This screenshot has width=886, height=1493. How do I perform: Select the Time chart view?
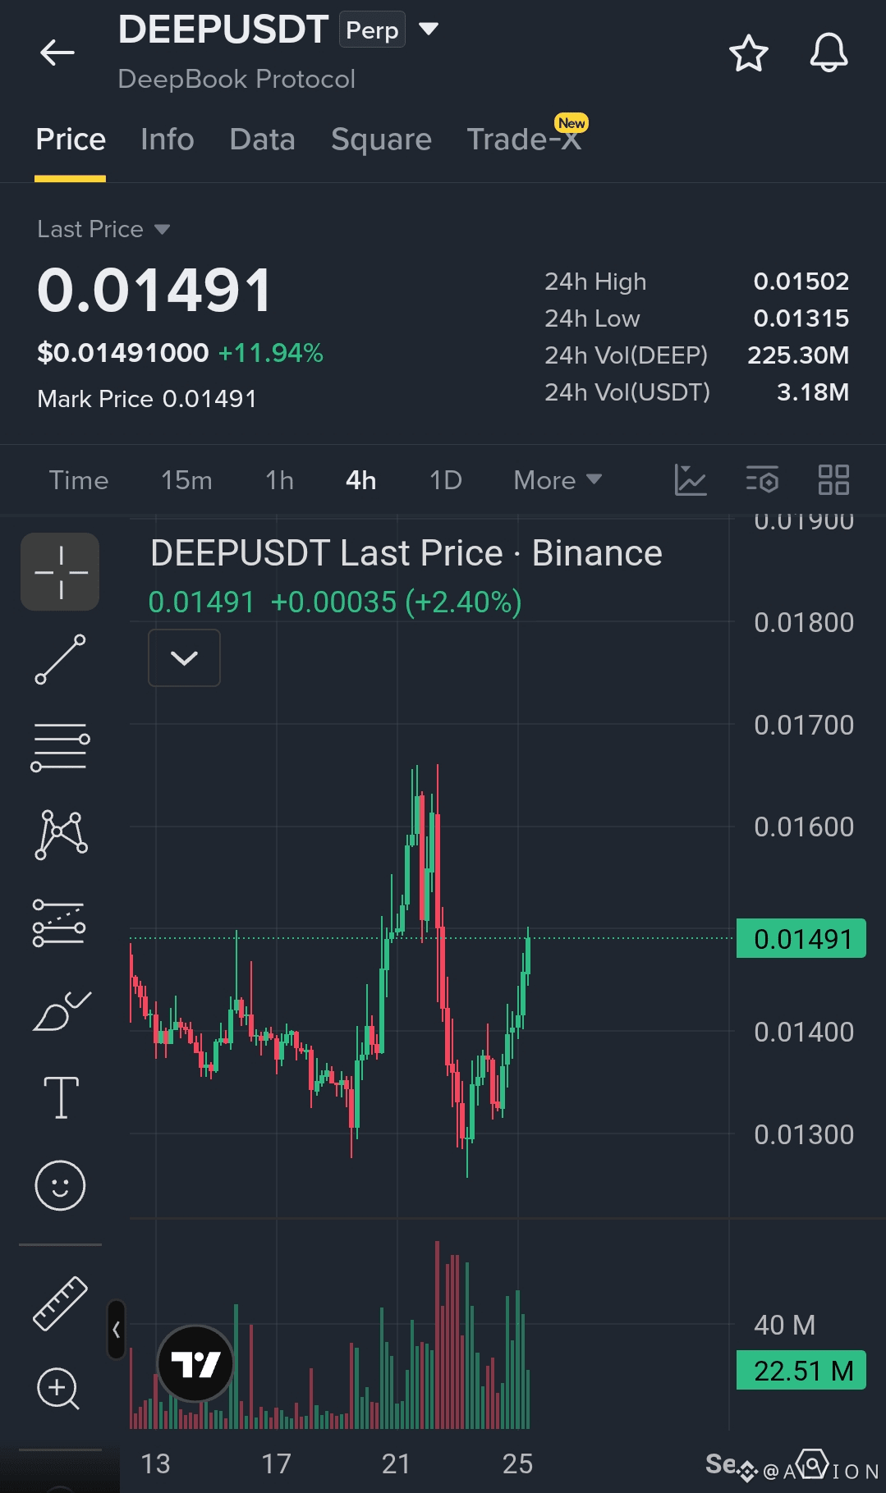79,480
